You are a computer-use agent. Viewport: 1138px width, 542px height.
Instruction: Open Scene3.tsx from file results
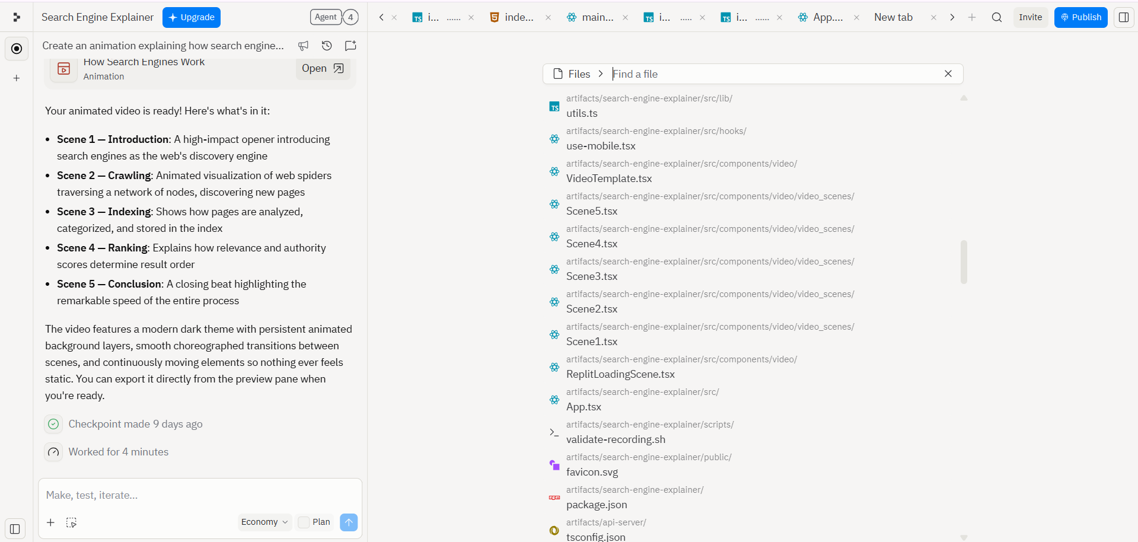pyautogui.click(x=753, y=269)
